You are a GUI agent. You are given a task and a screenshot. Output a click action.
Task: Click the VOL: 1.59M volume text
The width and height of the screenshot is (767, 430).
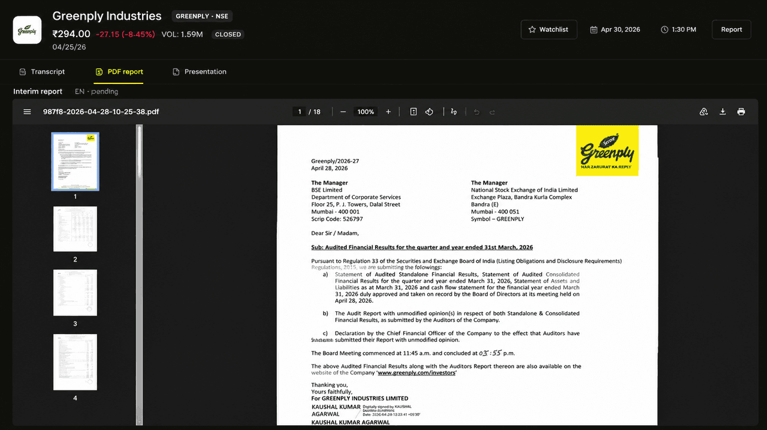(182, 34)
